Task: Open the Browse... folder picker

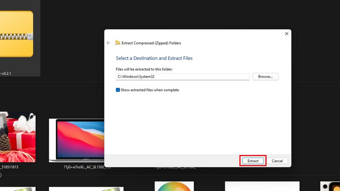Action: (266, 76)
